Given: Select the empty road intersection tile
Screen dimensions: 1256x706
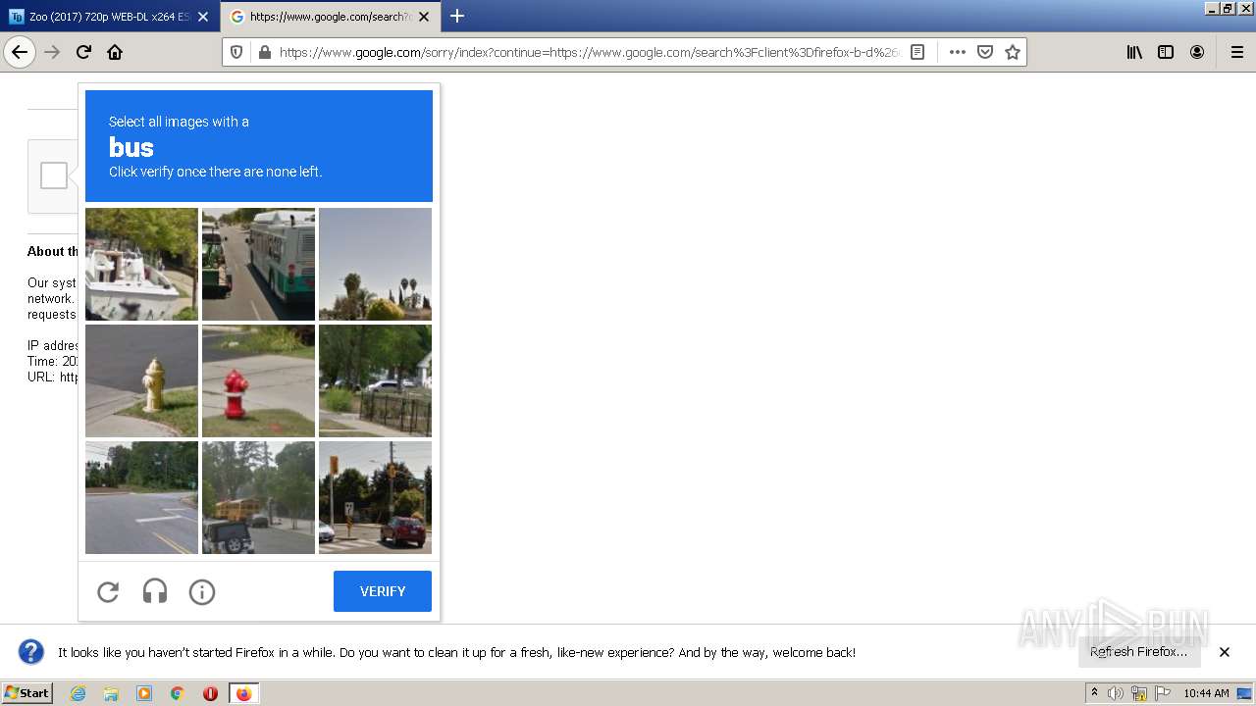Looking at the screenshot, I should 141,497.
